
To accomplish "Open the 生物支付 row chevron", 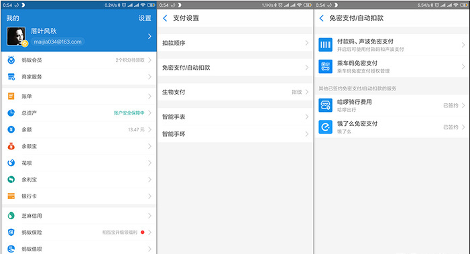I will 307,92.
